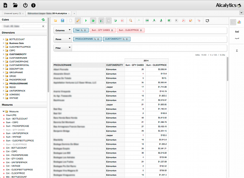Save the query with the floppy disk icon

coord(62,20)
